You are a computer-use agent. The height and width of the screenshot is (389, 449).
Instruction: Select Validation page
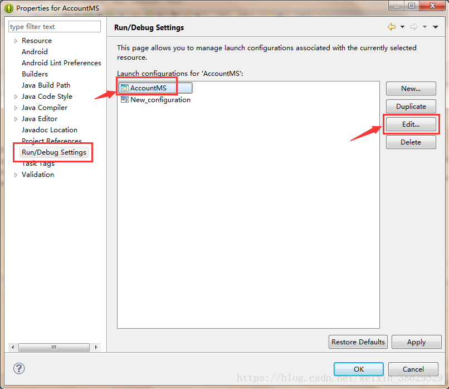click(x=38, y=175)
